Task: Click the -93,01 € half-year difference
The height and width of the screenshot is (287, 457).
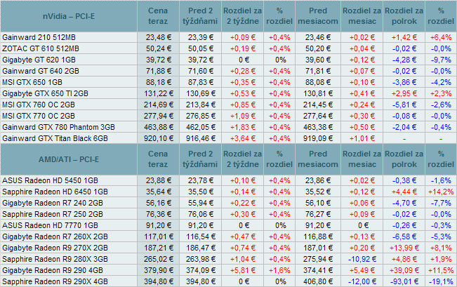Action: coord(404,282)
